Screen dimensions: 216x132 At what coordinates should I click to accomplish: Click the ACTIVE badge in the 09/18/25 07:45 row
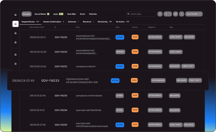point(120,125)
